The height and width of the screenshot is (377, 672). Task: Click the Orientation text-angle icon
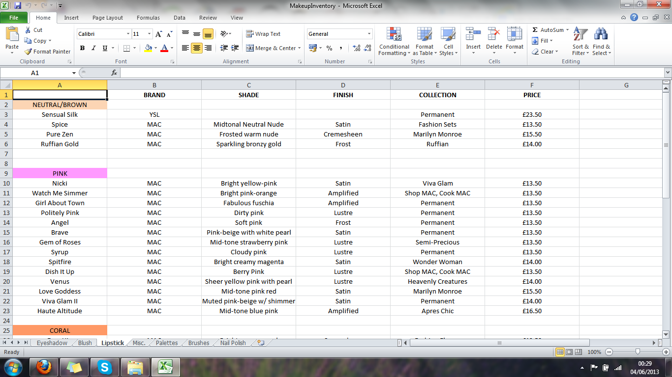click(x=224, y=34)
